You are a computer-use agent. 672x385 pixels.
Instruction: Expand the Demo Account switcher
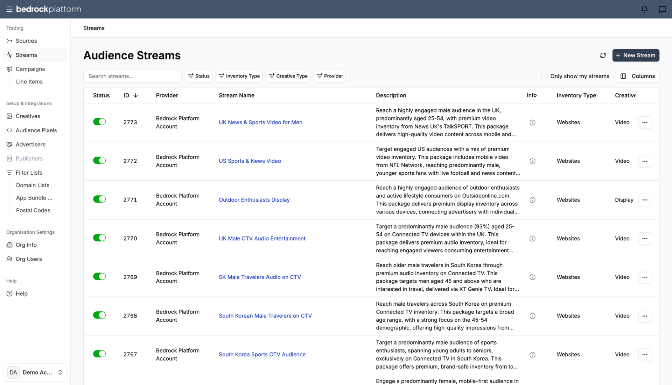tap(35, 372)
